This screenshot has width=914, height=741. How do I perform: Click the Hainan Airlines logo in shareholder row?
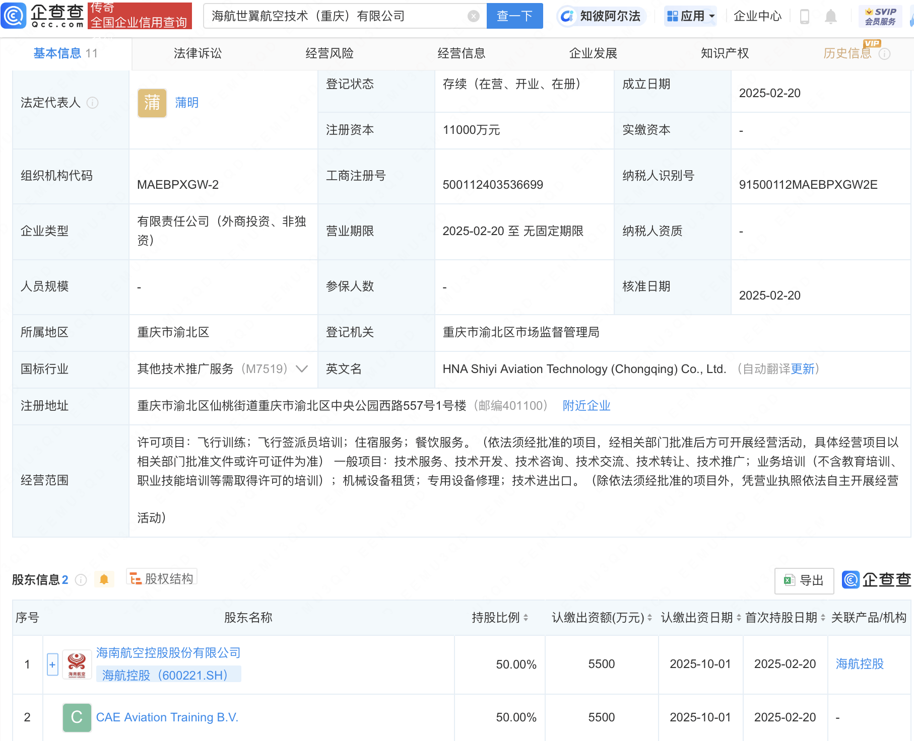pos(76,663)
